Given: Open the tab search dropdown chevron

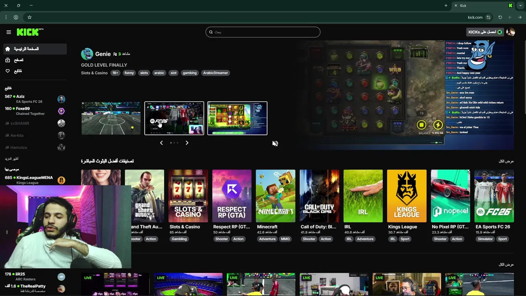Looking at the screenshot, I should point(520,5).
